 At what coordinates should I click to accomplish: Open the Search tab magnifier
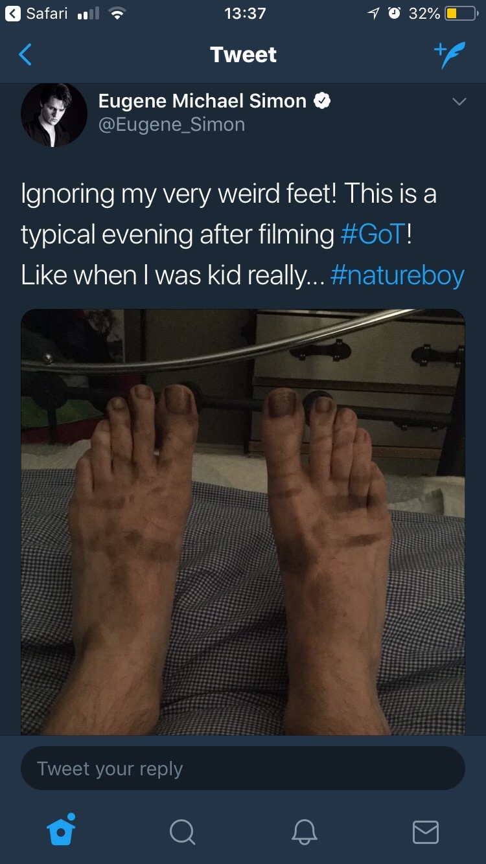tap(182, 832)
